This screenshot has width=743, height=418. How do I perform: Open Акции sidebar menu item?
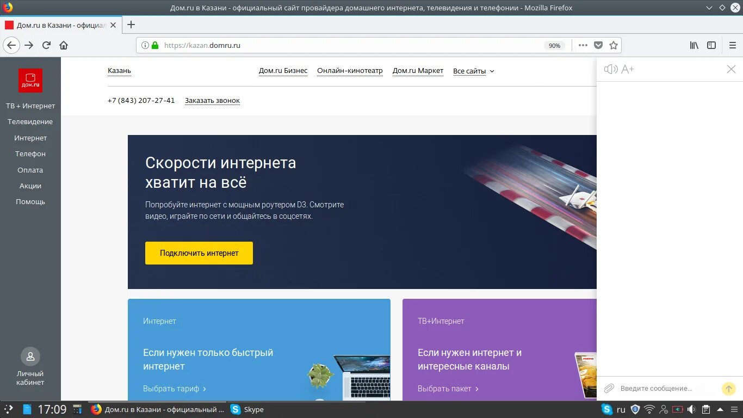[x=30, y=186]
